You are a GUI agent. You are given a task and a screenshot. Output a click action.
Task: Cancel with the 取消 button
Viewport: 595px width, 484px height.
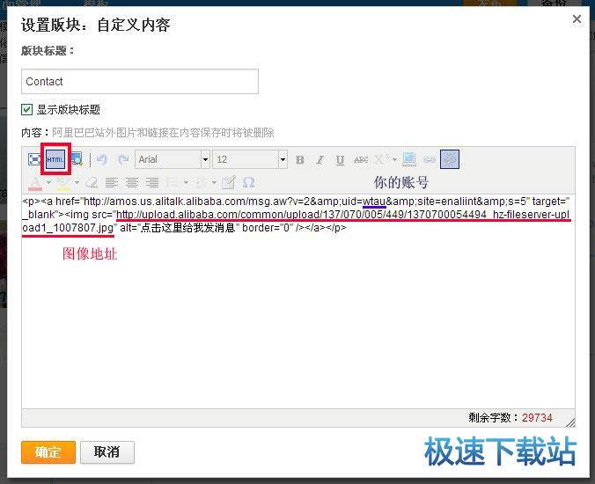tap(107, 452)
